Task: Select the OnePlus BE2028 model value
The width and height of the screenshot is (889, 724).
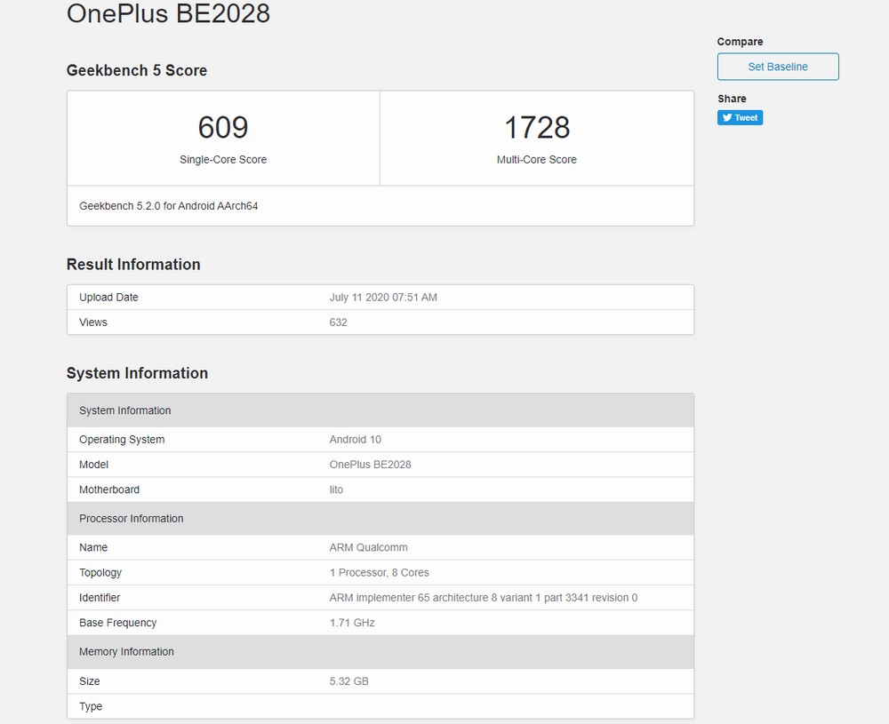Action: (370, 465)
